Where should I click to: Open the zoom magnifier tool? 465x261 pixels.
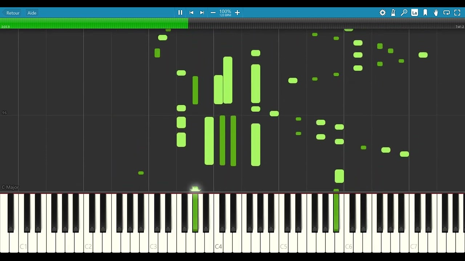(x=404, y=13)
